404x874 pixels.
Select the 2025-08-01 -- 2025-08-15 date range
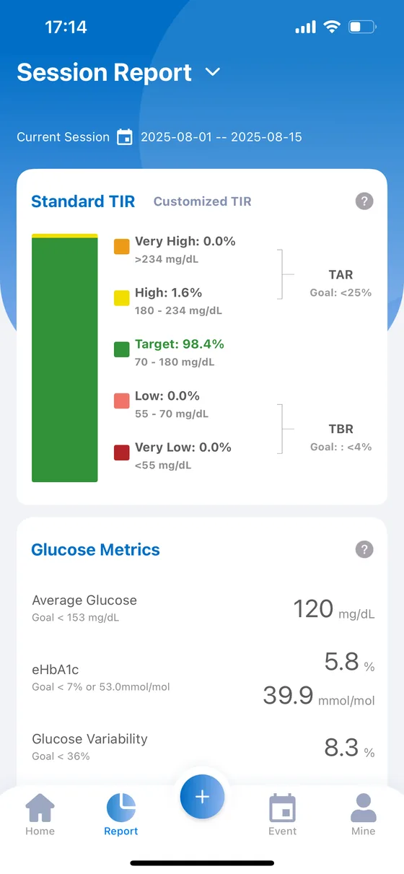tap(221, 137)
